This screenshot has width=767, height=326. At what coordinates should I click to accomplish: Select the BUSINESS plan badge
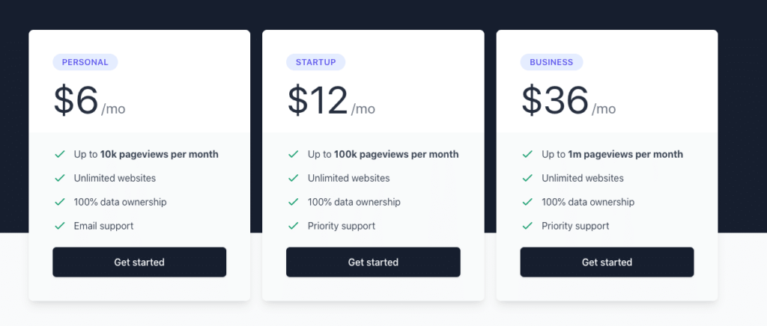(x=551, y=63)
